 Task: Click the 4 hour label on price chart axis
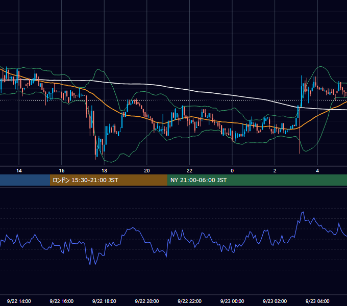coord(317,171)
